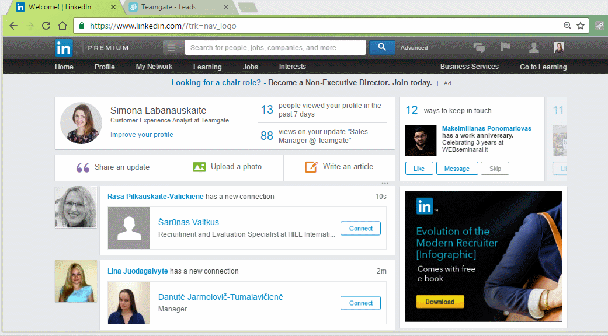Click the LinkedIn logo in header

click(64, 48)
